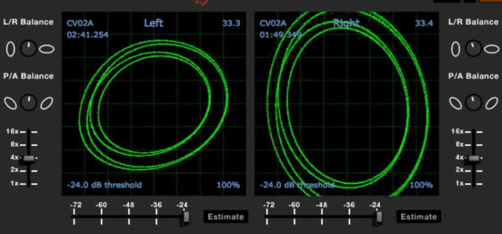Click the left threshold slider handle at -24
The width and height of the screenshot is (502, 234).
pyautogui.click(x=186, y=217)
